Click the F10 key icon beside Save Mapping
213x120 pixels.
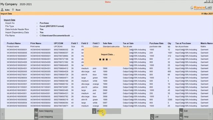(36, 111)
